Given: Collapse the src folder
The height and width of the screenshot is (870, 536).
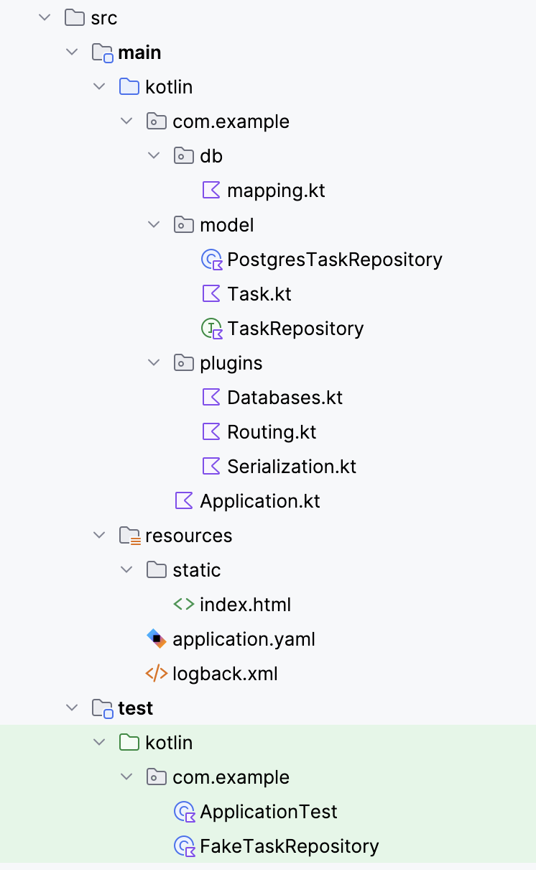Looking at the screenshot, I should click(x=44, y=18).
